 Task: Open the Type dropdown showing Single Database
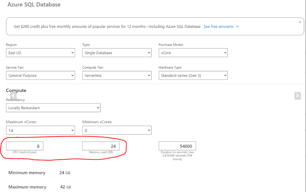point(117,53)
